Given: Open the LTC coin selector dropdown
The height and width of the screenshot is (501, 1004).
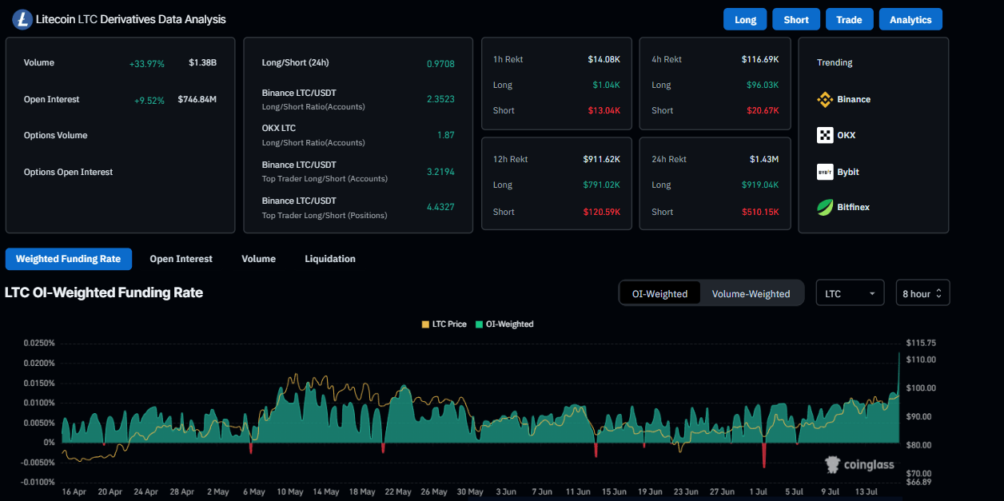Looking at the screenshot, I should point(850,292).
